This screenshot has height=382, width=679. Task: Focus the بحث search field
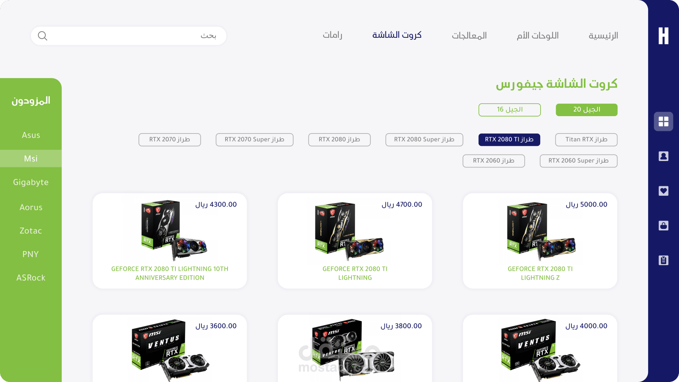pyautogui.click(x=128, y=36)
